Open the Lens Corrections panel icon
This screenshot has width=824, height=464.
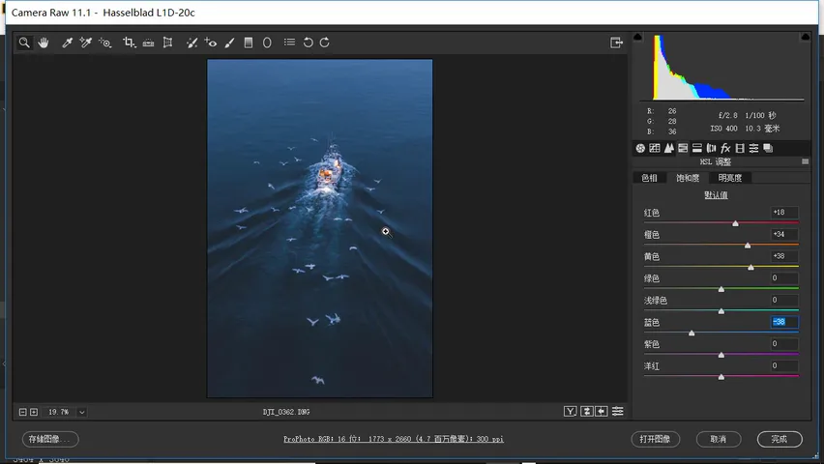711,148
